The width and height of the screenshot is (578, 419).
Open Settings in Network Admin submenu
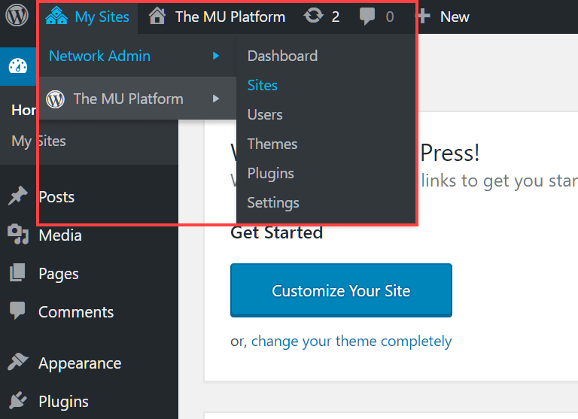[x=273, y=202]
